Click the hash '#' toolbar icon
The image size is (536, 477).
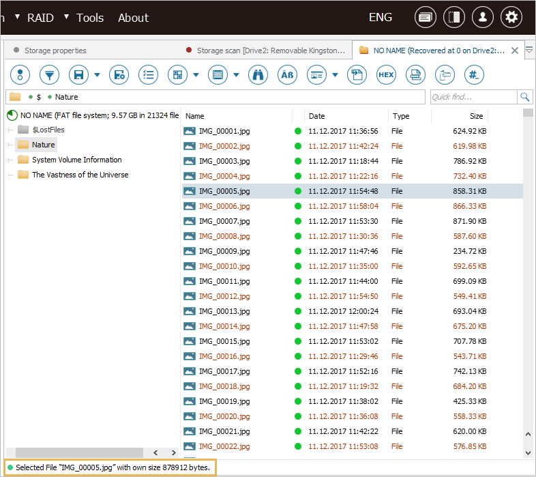coord(474,75)
